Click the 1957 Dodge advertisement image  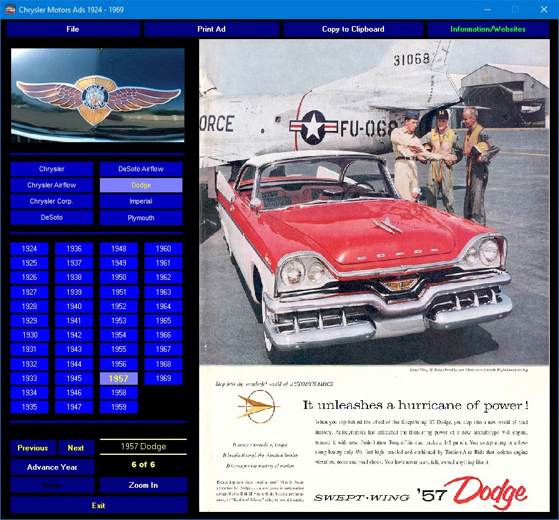tap(374, 276)
